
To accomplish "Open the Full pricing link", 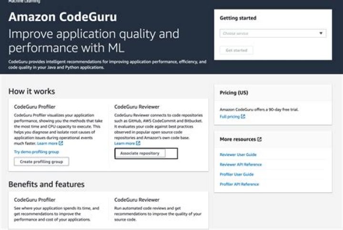I will [x=230, y=116].
